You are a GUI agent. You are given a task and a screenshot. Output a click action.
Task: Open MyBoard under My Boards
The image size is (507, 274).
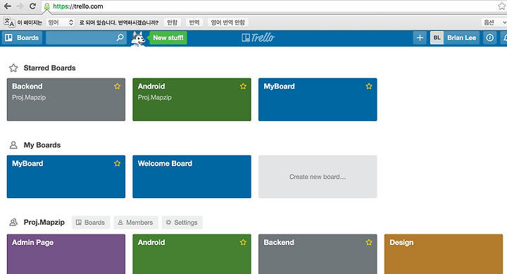point(66,177)
